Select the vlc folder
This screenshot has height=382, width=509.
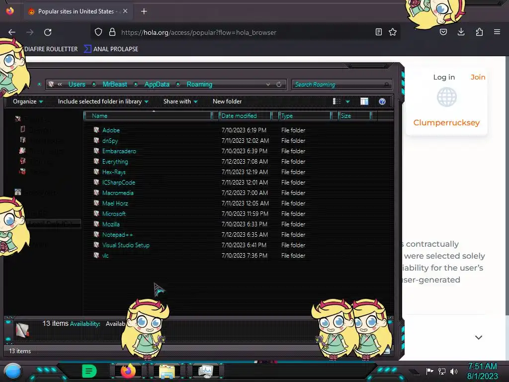click(x=105, y=256)
